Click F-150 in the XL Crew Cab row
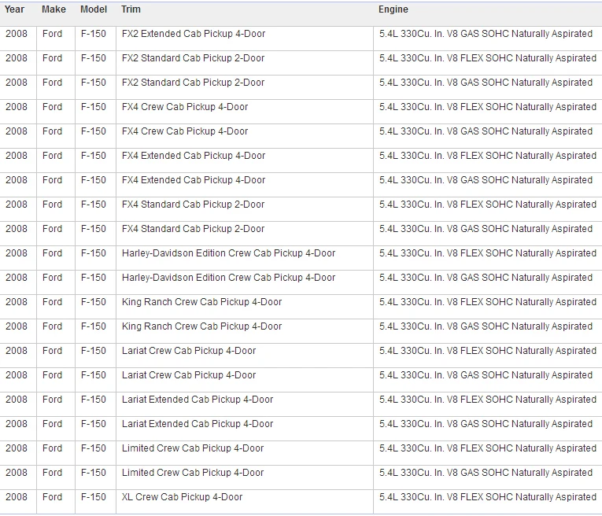Image resolution: width=602 pixels, height=516 pixels. (94, 497)
